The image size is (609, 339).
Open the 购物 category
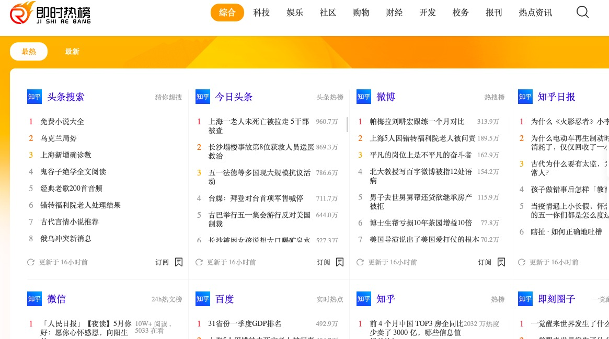click(x=361, y=13)
